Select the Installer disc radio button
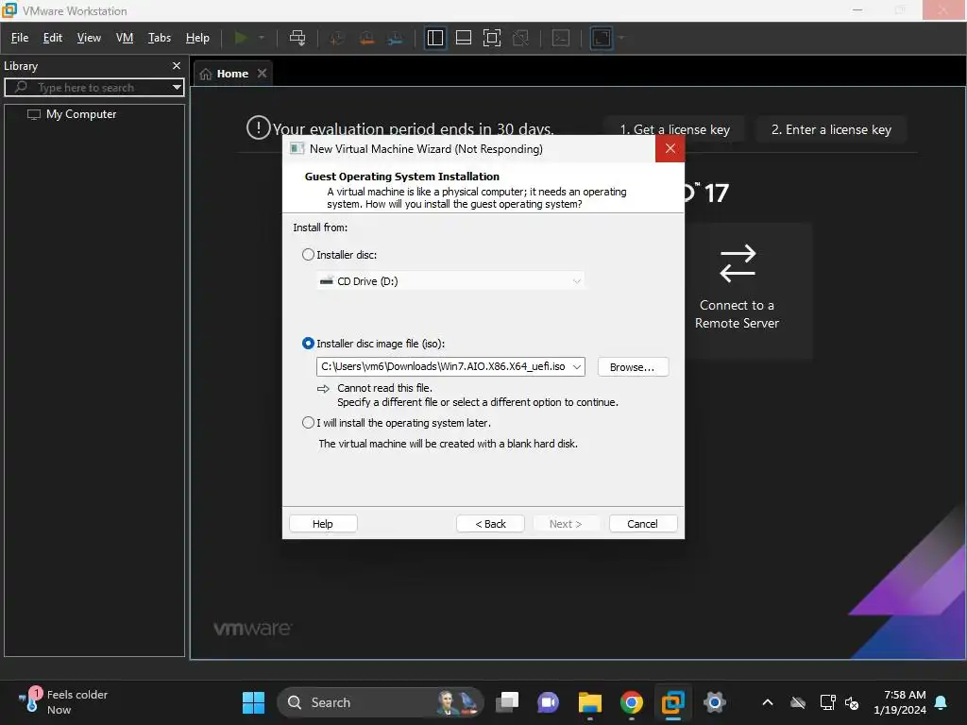Image resolution: width=967 pixels, height=725 pixels. [308, 255]
